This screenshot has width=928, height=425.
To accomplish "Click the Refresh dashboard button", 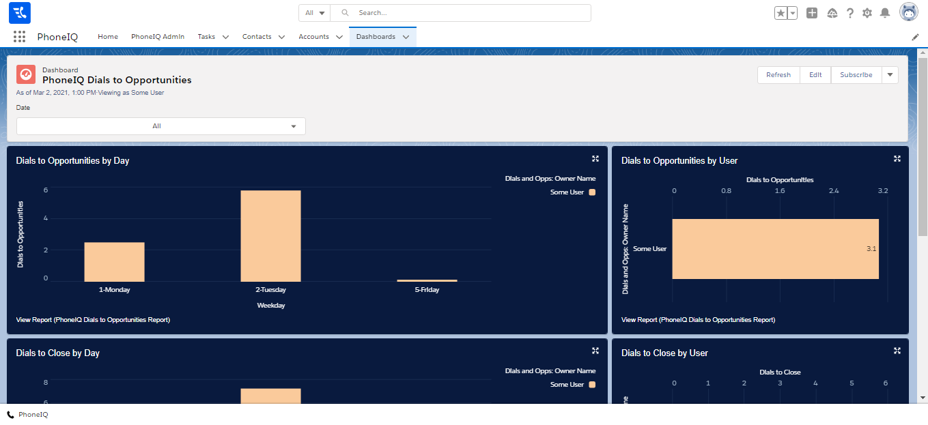I will click(x=778, y=75).
